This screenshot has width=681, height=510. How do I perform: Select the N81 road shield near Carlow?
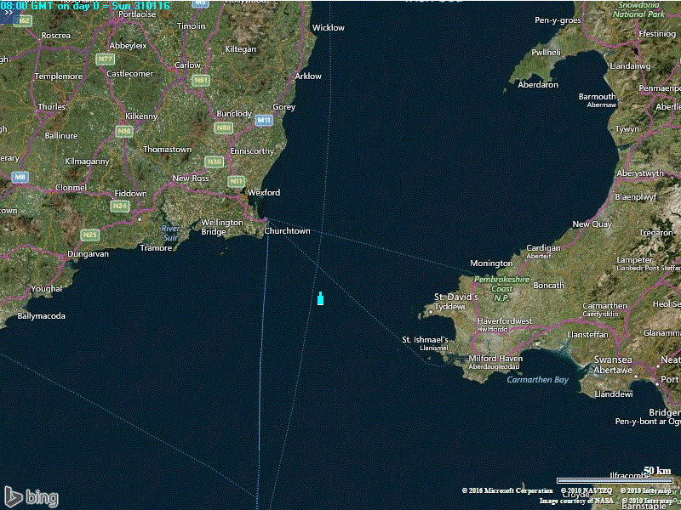click(201, 80)
